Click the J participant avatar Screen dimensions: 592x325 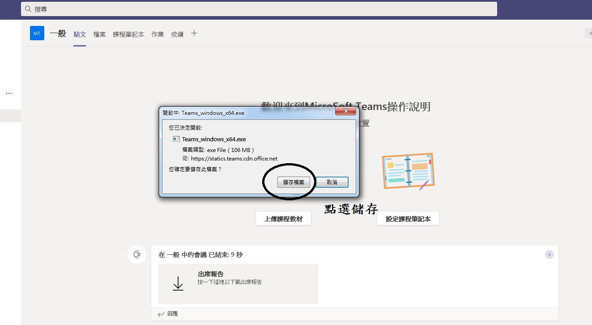tap(549, 254)
